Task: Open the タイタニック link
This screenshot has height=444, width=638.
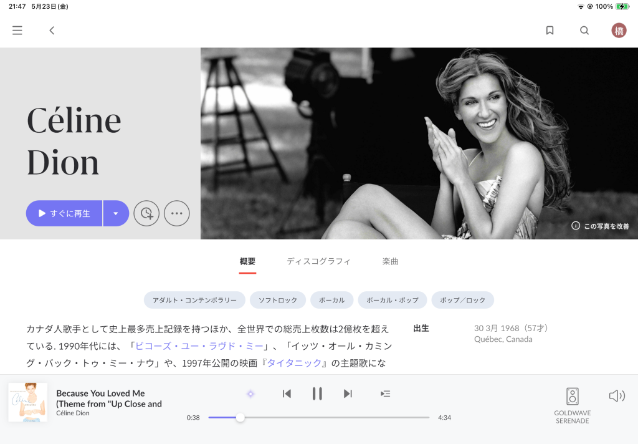Action: pos(294,364)
